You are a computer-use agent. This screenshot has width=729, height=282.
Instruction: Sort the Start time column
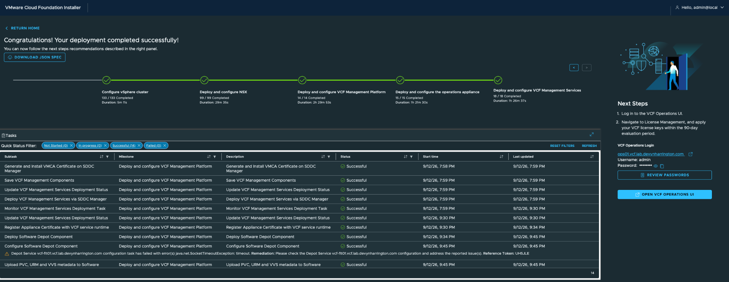pyautogui.click(x=501, y=156)
